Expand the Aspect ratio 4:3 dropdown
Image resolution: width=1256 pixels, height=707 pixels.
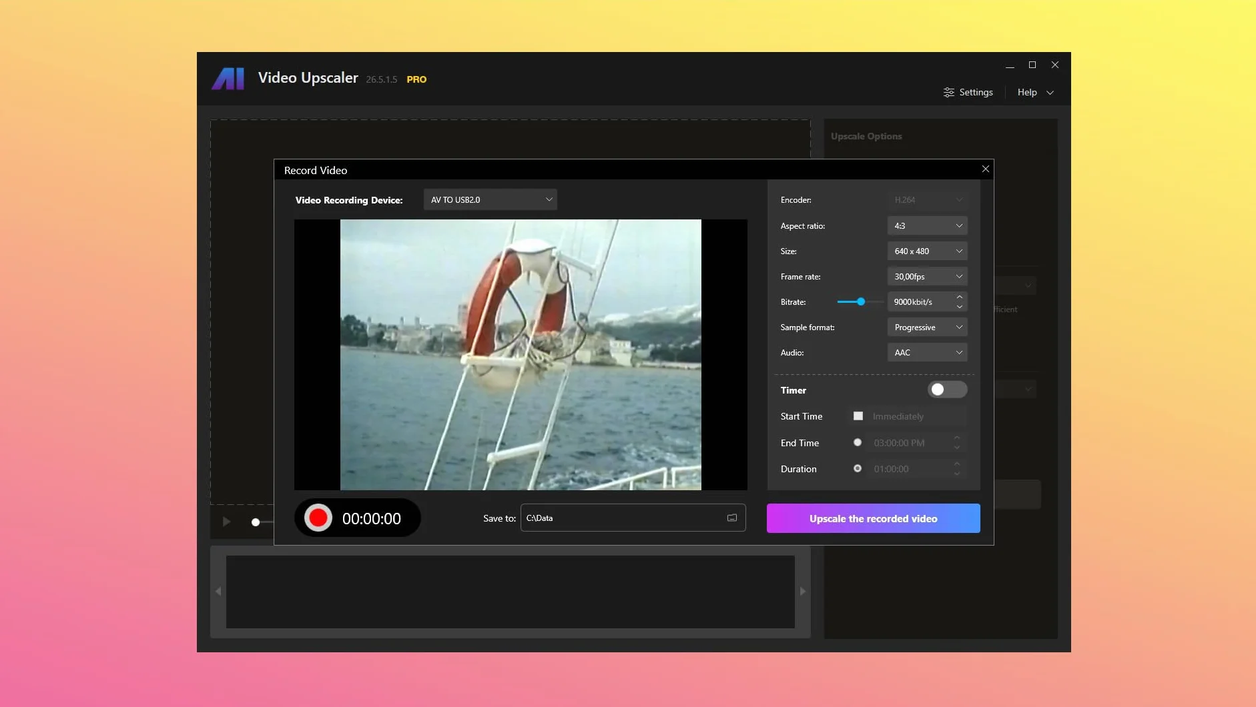[x=928, y=225]
